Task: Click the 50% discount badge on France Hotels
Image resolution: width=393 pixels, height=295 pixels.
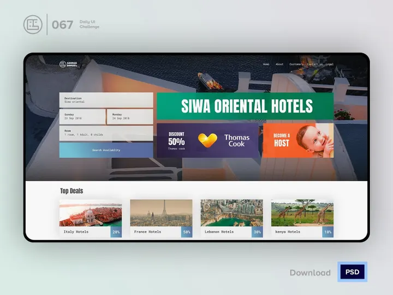Action: 187,232
